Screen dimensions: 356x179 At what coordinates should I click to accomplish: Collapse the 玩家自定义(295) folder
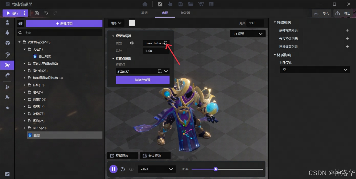click(19, 42)
